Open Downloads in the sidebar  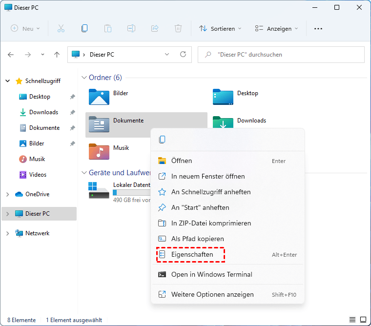[43, 112]
